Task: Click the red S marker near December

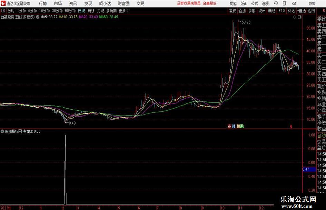Action: [291, 127]
